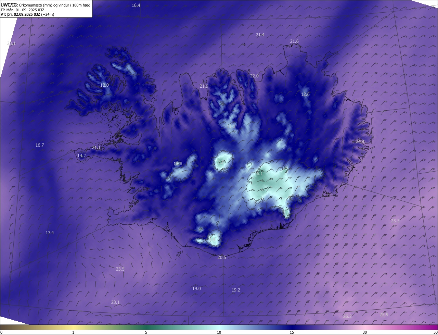Click the 21.9 value label
The height and width of the screenshot is (335, 438).
pyautogui.click(x=204, y=86)
